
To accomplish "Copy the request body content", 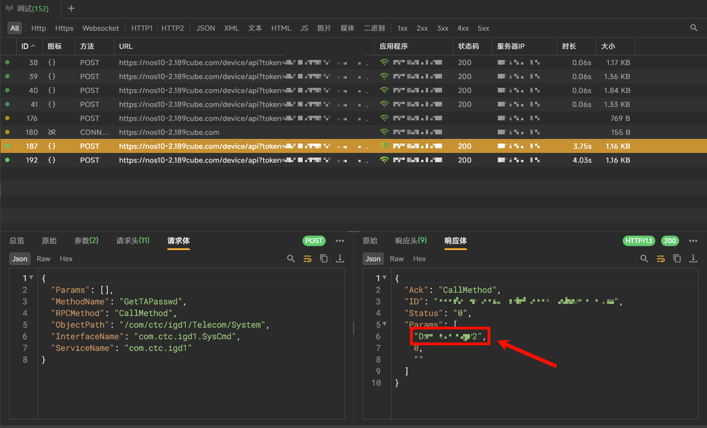I will [324, 258].
